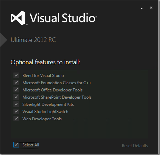Click the Visual Studio logo icon
160x155 pixels.
[x=18, y=18]
